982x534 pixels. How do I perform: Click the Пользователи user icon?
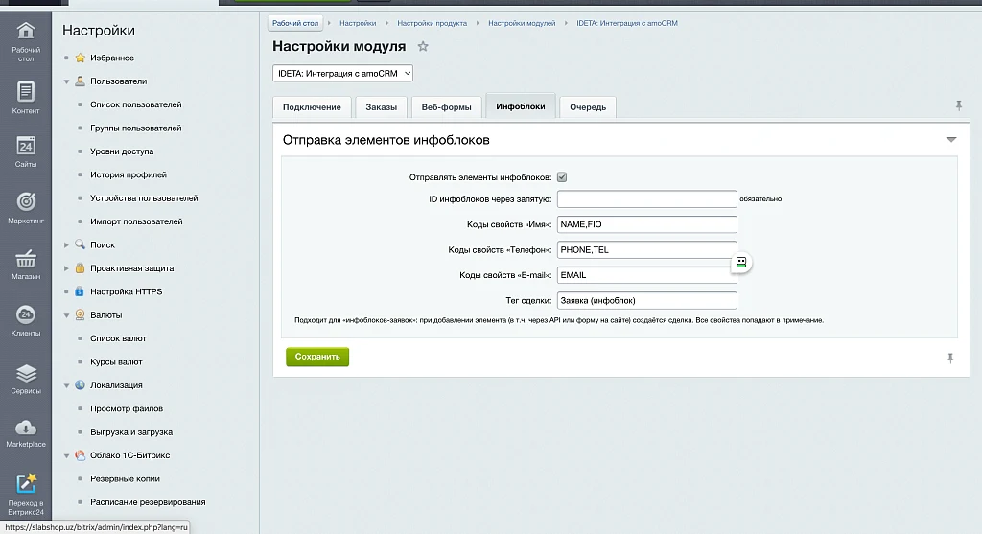coord(81,81)
